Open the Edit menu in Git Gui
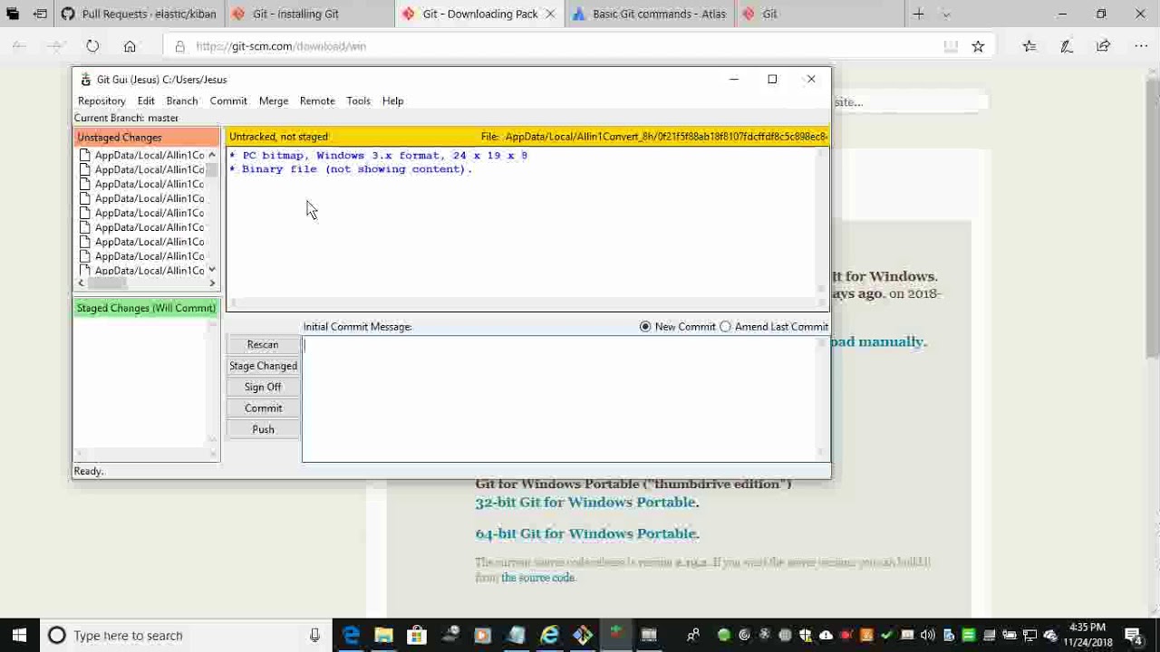 (146, 101)
